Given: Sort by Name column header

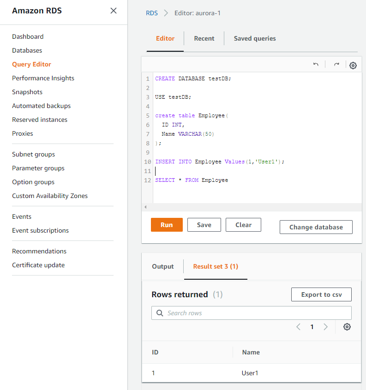Looking at the screenshot, I should coord(251,352).
